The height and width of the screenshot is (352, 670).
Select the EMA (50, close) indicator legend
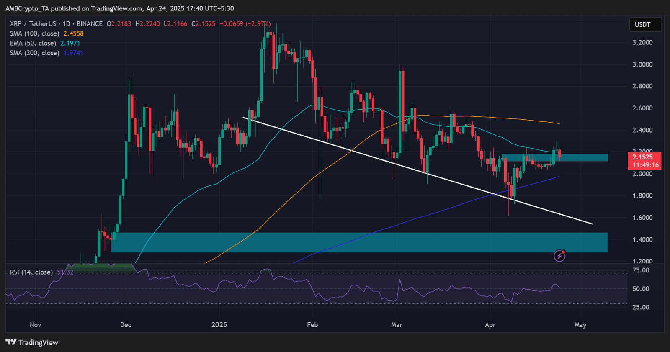pos(33,43)
